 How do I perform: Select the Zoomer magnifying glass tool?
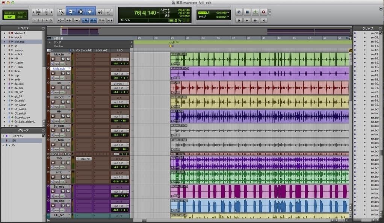coord(61,12)
